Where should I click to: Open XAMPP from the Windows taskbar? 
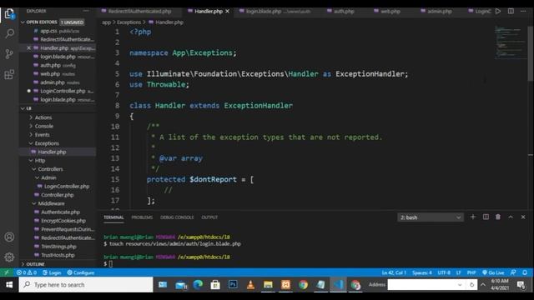pos(285,285)
